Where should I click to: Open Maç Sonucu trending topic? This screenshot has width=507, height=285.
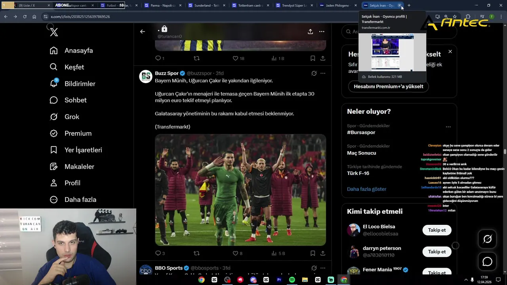pos(362,153)
